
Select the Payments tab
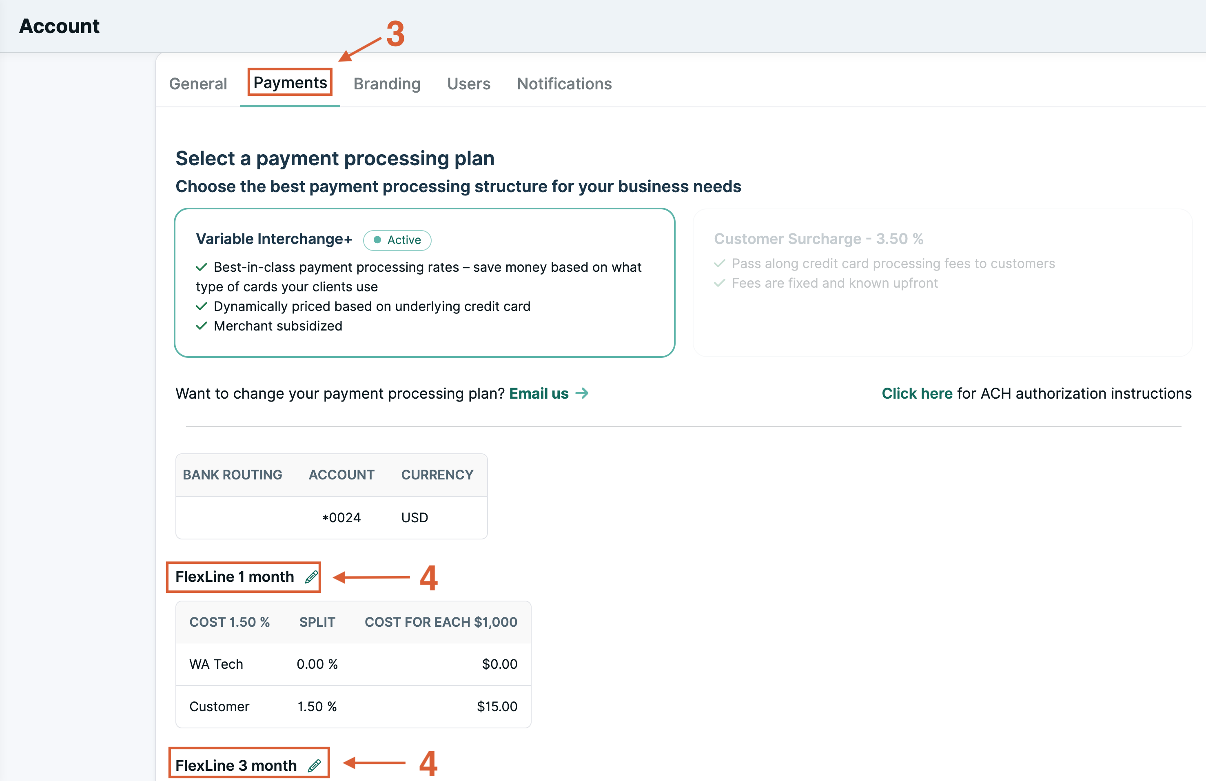pos(290,82)
